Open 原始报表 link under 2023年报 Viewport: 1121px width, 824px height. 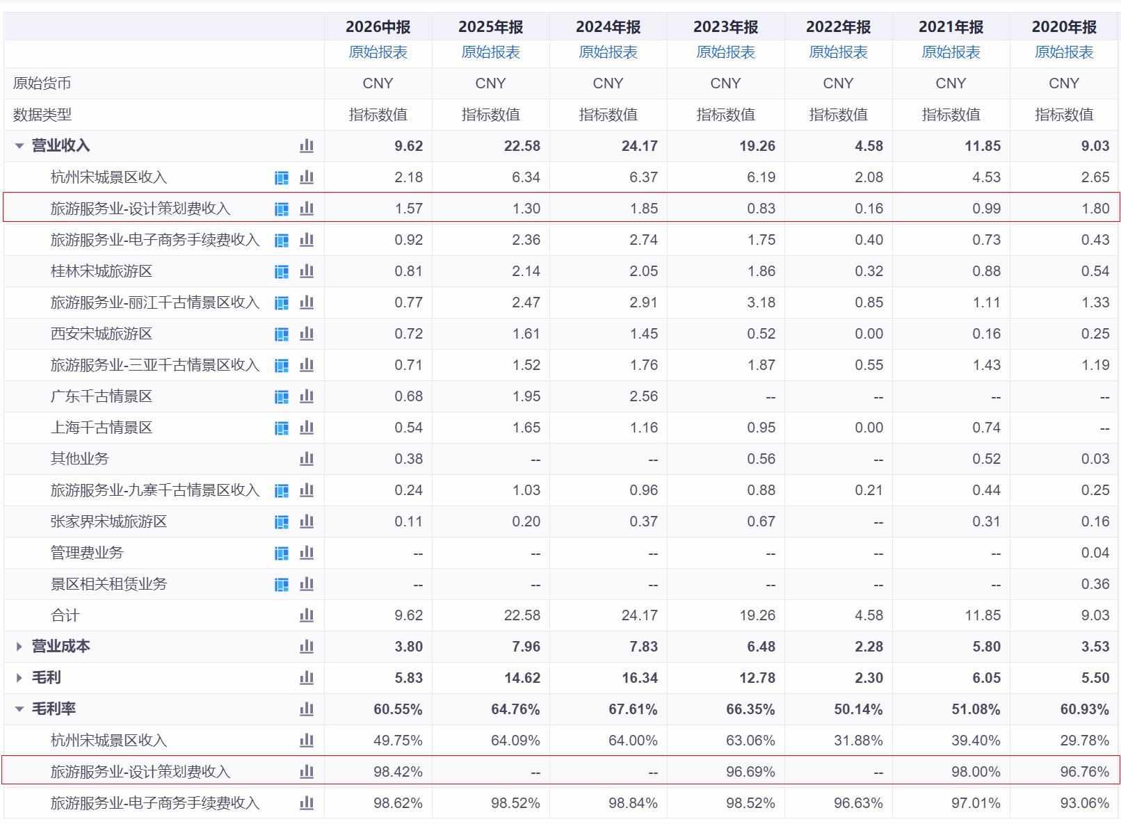tap(725, 52)
